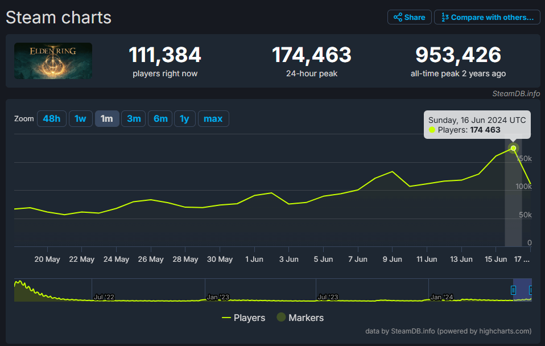The width and height of the screenshot is (545, 346).
Task: Click the left navigator range handle
Action: click(x=513, y=290)
